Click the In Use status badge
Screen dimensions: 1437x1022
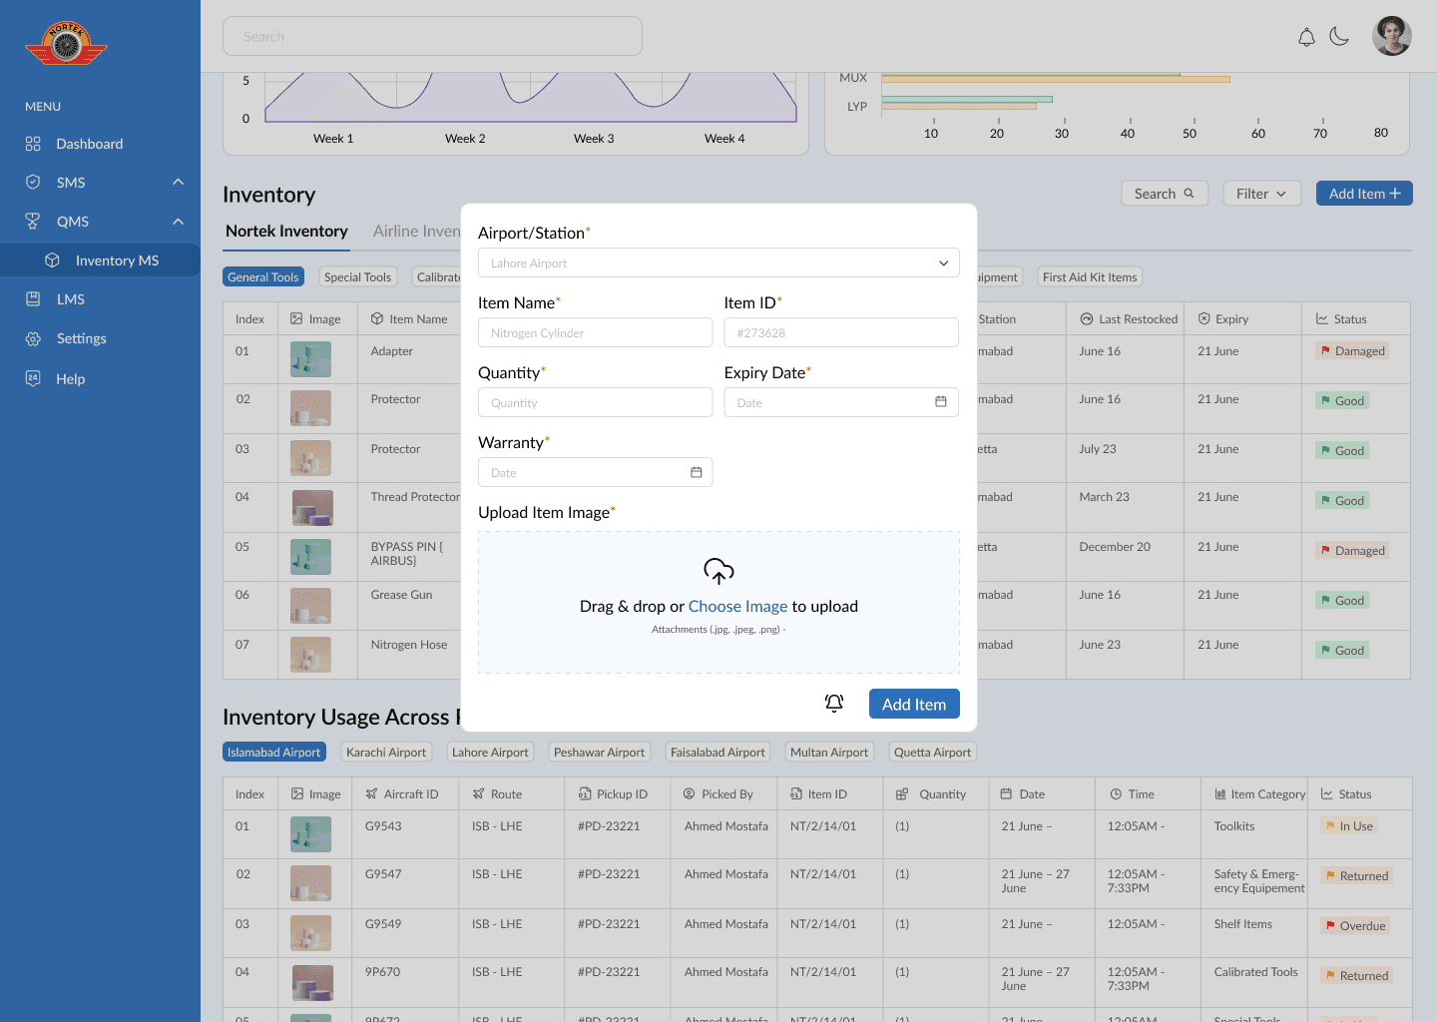(1349, 826)
